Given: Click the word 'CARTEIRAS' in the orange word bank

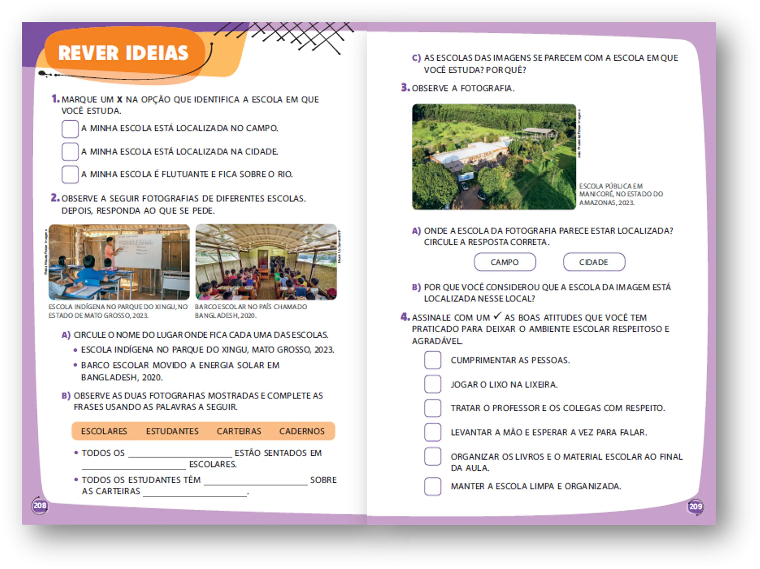Looking at the screenshot, I should pos(239,431).
